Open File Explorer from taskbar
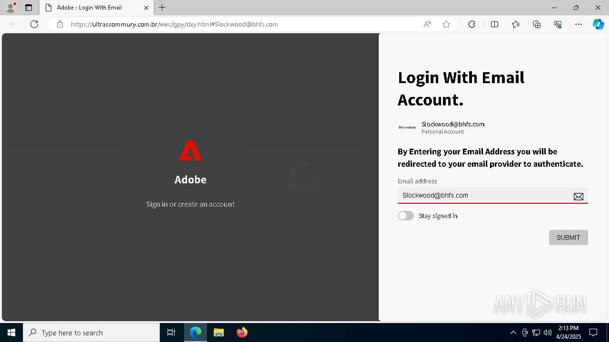Viewport: 609px width, 342px height. click(219, 332)
